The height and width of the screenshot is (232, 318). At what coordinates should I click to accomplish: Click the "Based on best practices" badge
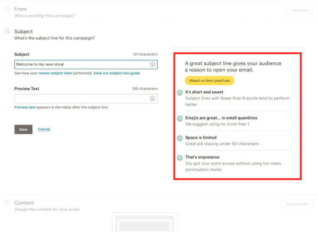210,81
